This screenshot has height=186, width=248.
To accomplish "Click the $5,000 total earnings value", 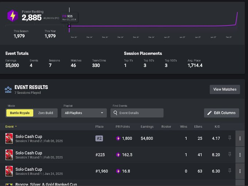I will [x=12, y=65].
